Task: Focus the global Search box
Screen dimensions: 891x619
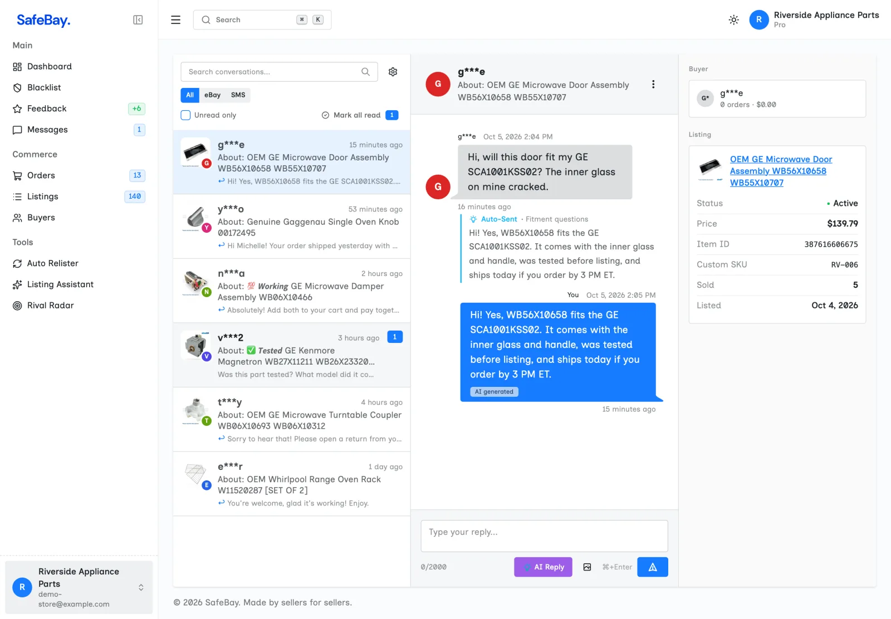Action: (x=262, y=20)
